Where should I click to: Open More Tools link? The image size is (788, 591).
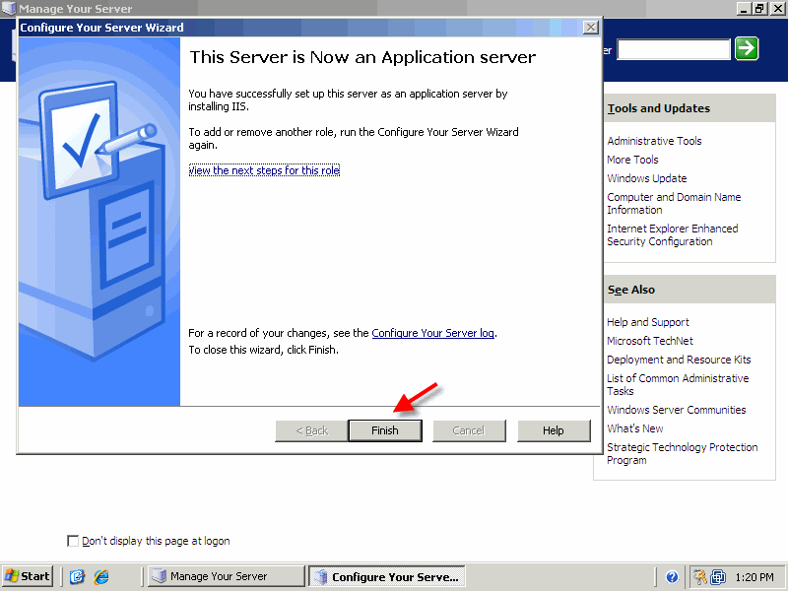pyautogui.click(x=632, y=160)
